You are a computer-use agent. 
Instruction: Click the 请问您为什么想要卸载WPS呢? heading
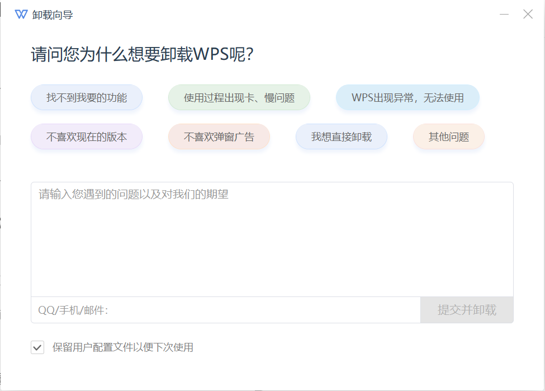143,54
